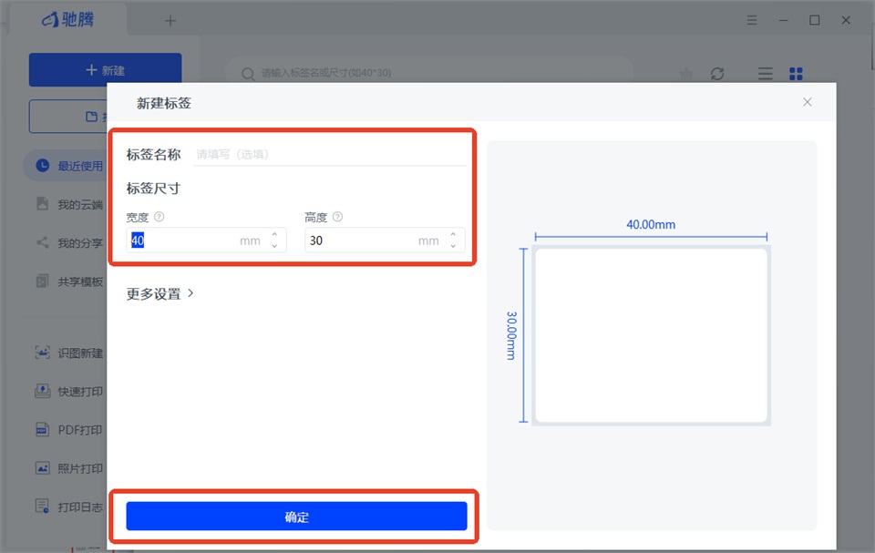Open 照片打印 in sidebar
This screenshot has height=553, width=875.
(x=69, y=468)
